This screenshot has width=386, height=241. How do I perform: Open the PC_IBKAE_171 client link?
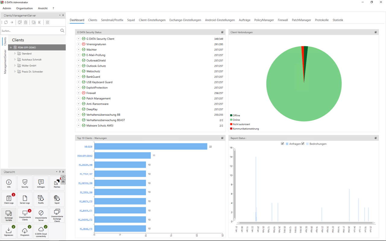[x=86, y=229]
